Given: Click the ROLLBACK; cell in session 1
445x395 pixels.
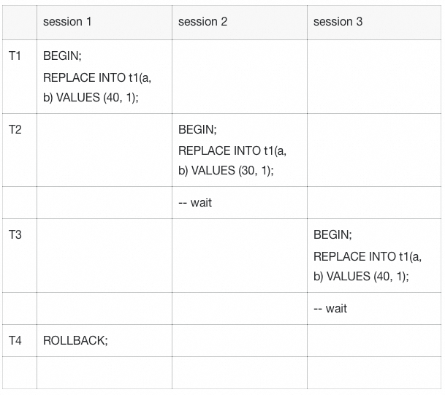Looking at the screenshot, I should (75, 340).
